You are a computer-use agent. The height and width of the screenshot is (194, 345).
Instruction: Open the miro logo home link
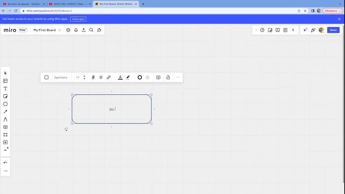[10, 30]
